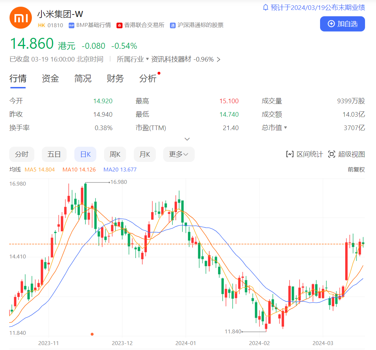Screen dimensions: 376x350
Task: Click the current price 14.860
Action: tap(32, 43)
